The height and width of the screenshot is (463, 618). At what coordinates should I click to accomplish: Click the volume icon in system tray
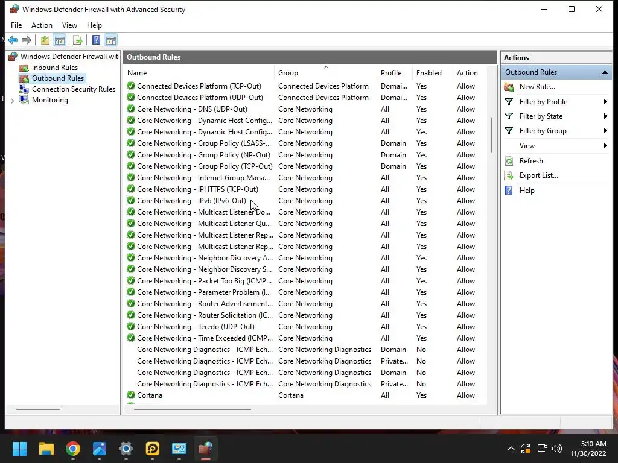(557, 449)
